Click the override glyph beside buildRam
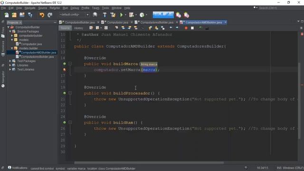Screen dimensions: 304x171 (x=65, y=123)
